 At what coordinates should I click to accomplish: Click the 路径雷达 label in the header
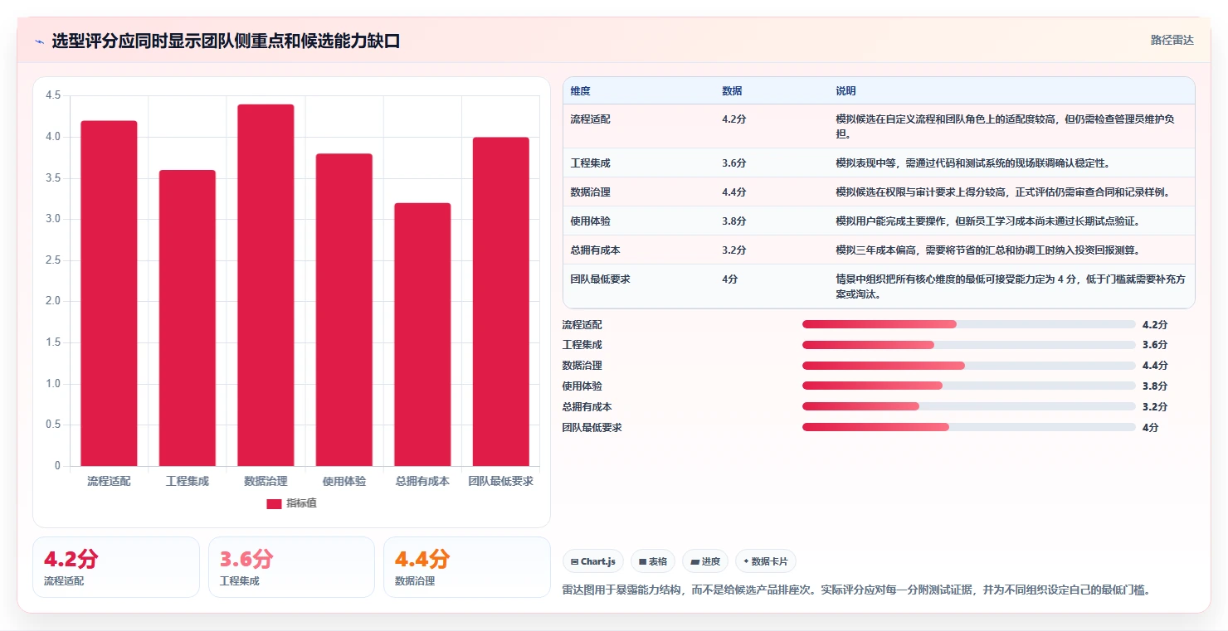(x=1172, y=40)
